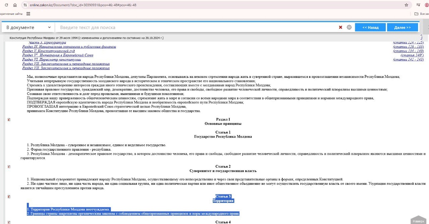Open link 'Раздел V. Конституционный суд'

tap(49, 51)
